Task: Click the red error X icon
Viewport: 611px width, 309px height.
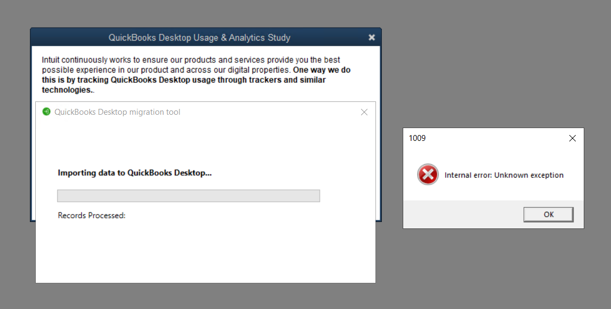Action: pos(428,175)
